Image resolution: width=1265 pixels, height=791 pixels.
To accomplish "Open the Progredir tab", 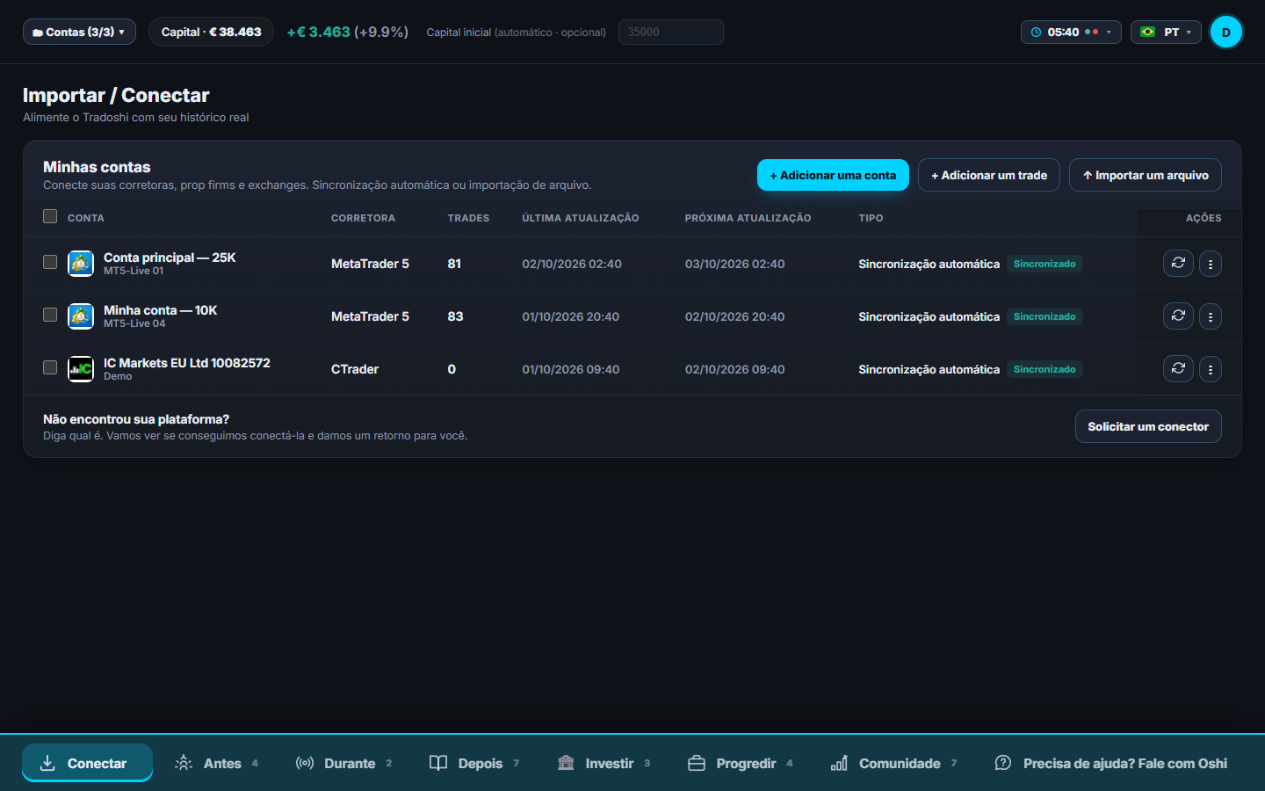I will click(x=741, y=763).
